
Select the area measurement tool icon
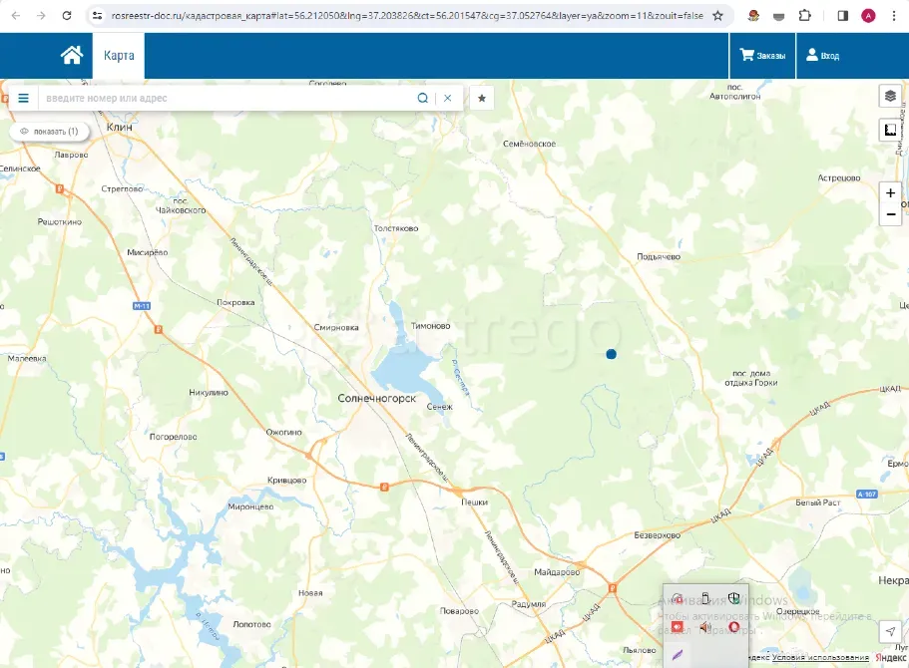[x=890, y=131]
